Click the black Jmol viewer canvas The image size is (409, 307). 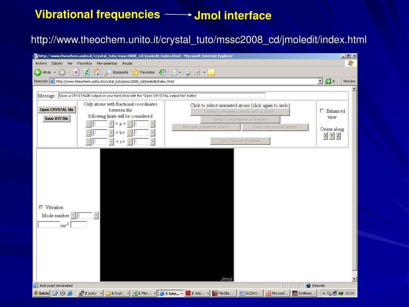167,215
